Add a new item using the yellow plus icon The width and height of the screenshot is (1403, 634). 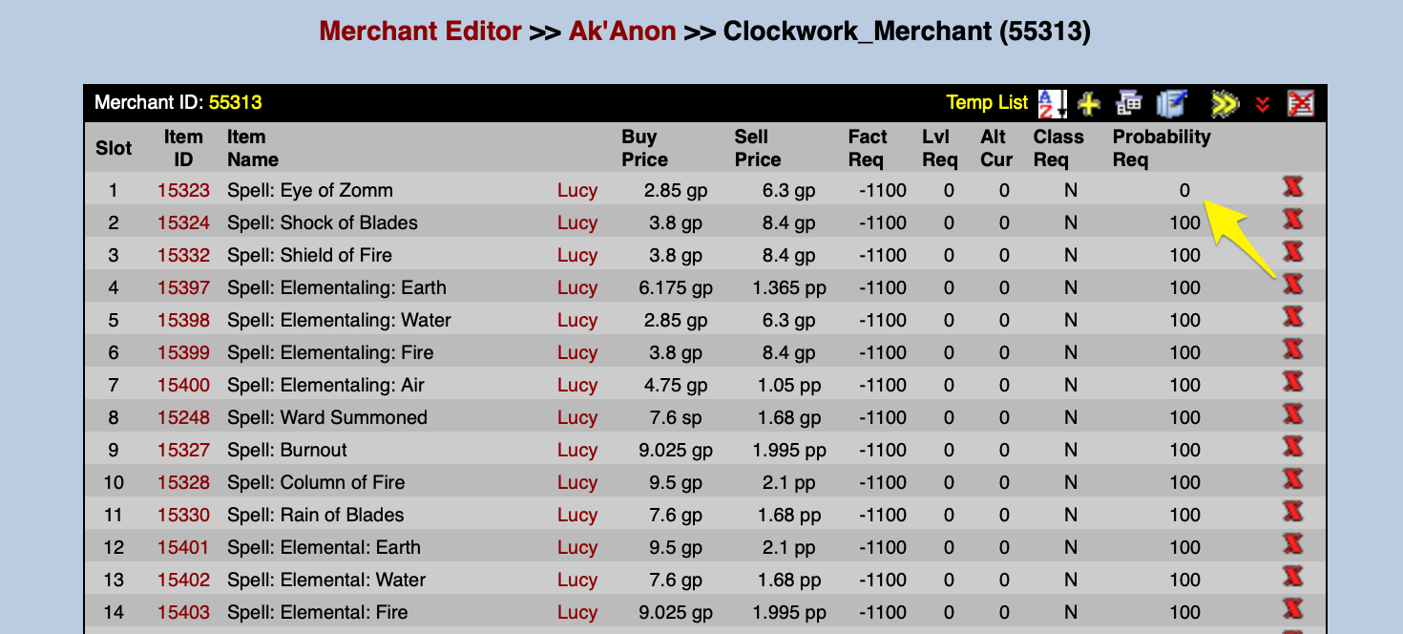1088,103
